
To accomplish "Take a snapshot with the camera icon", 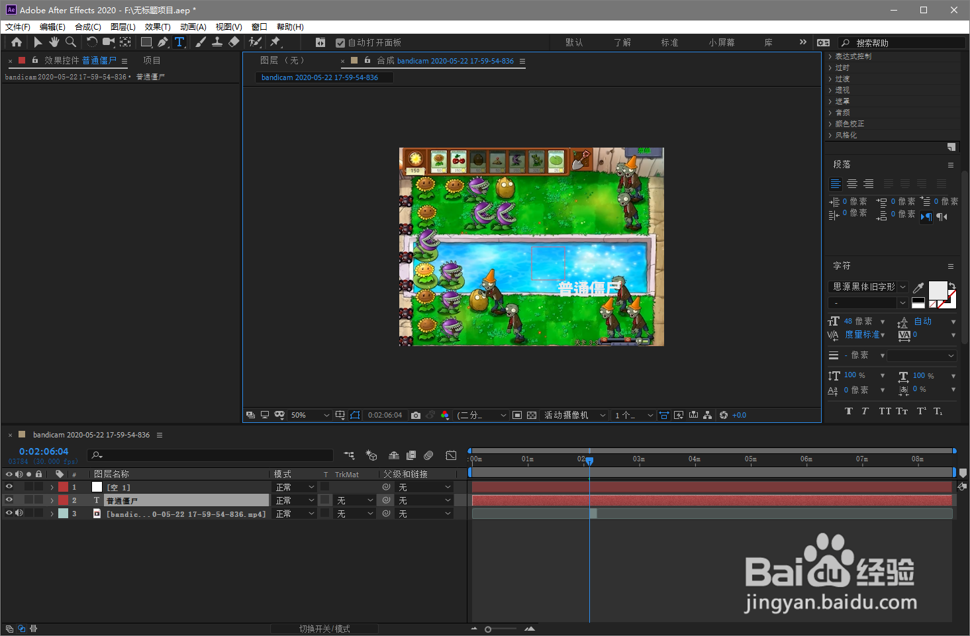I will pos(416,416).
